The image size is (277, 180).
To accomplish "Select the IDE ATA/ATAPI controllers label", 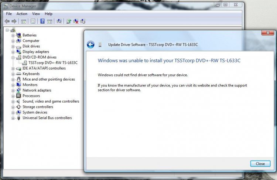I will pyautogui.click(x=44, y=68).
